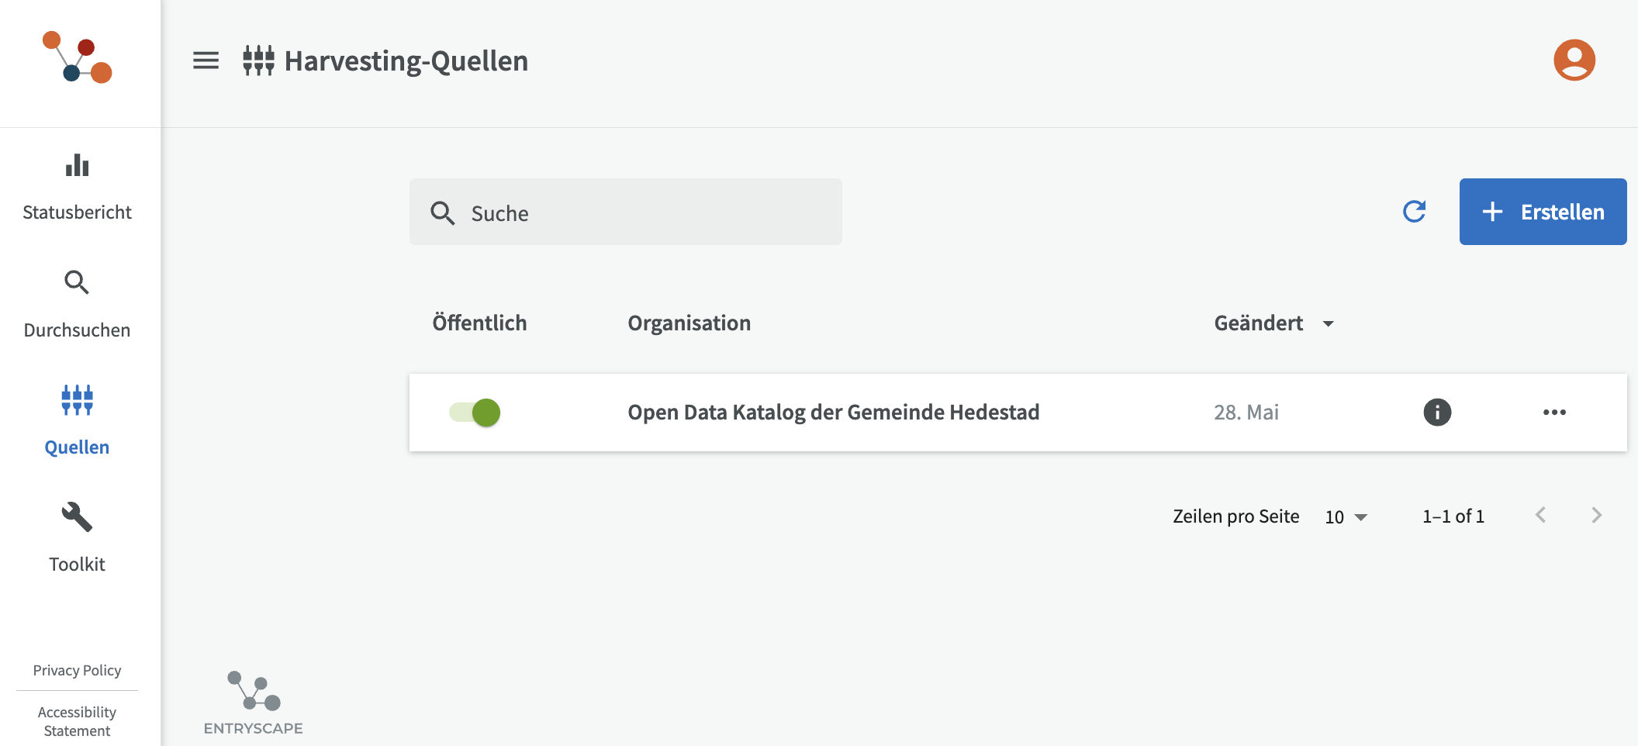Image resolution: width=1638 pixels, height=746 pixels.
Task: Open Toolkit in the sidebar
Action: (x=78, y=537)
